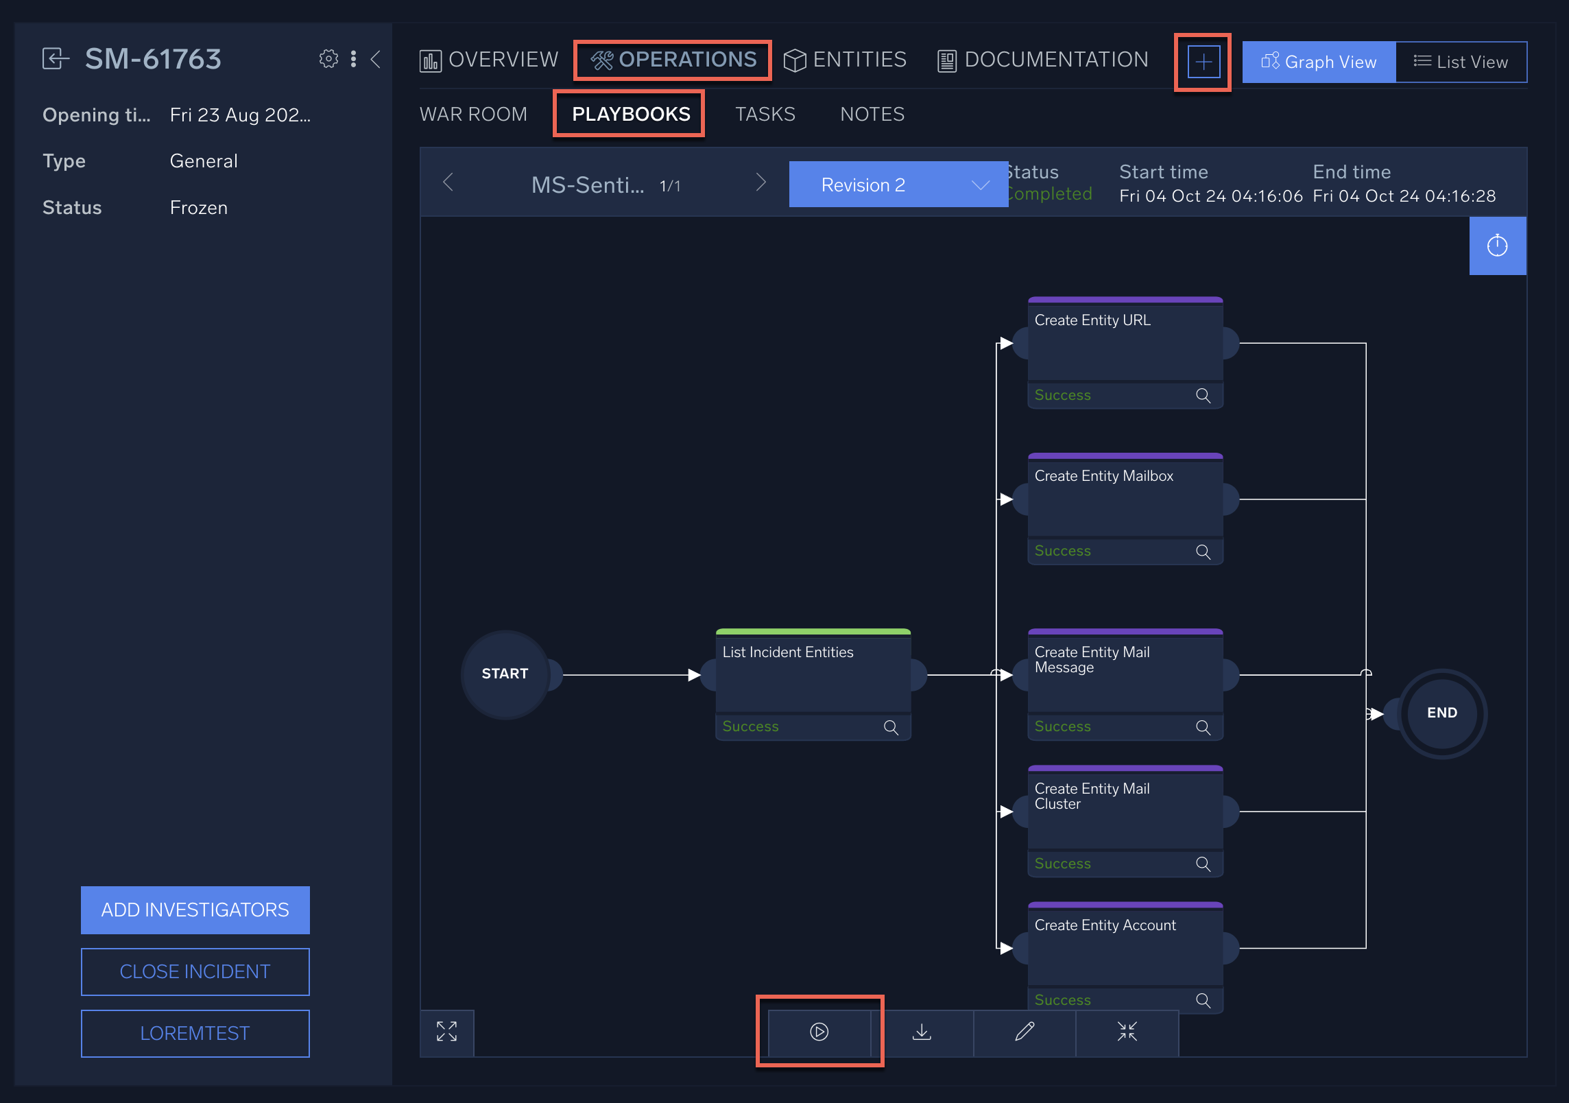Viewport: 1569px width, 1103px height.
Task: Inspect Create Entity URL result magnifier
Action: pyautogui.click(x=1203, y=395)
